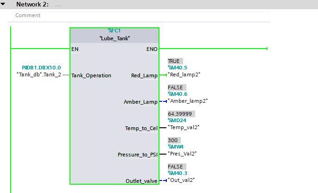Select the %MD24 address
This screenshot has width=318, height=193.
(177, 120)
